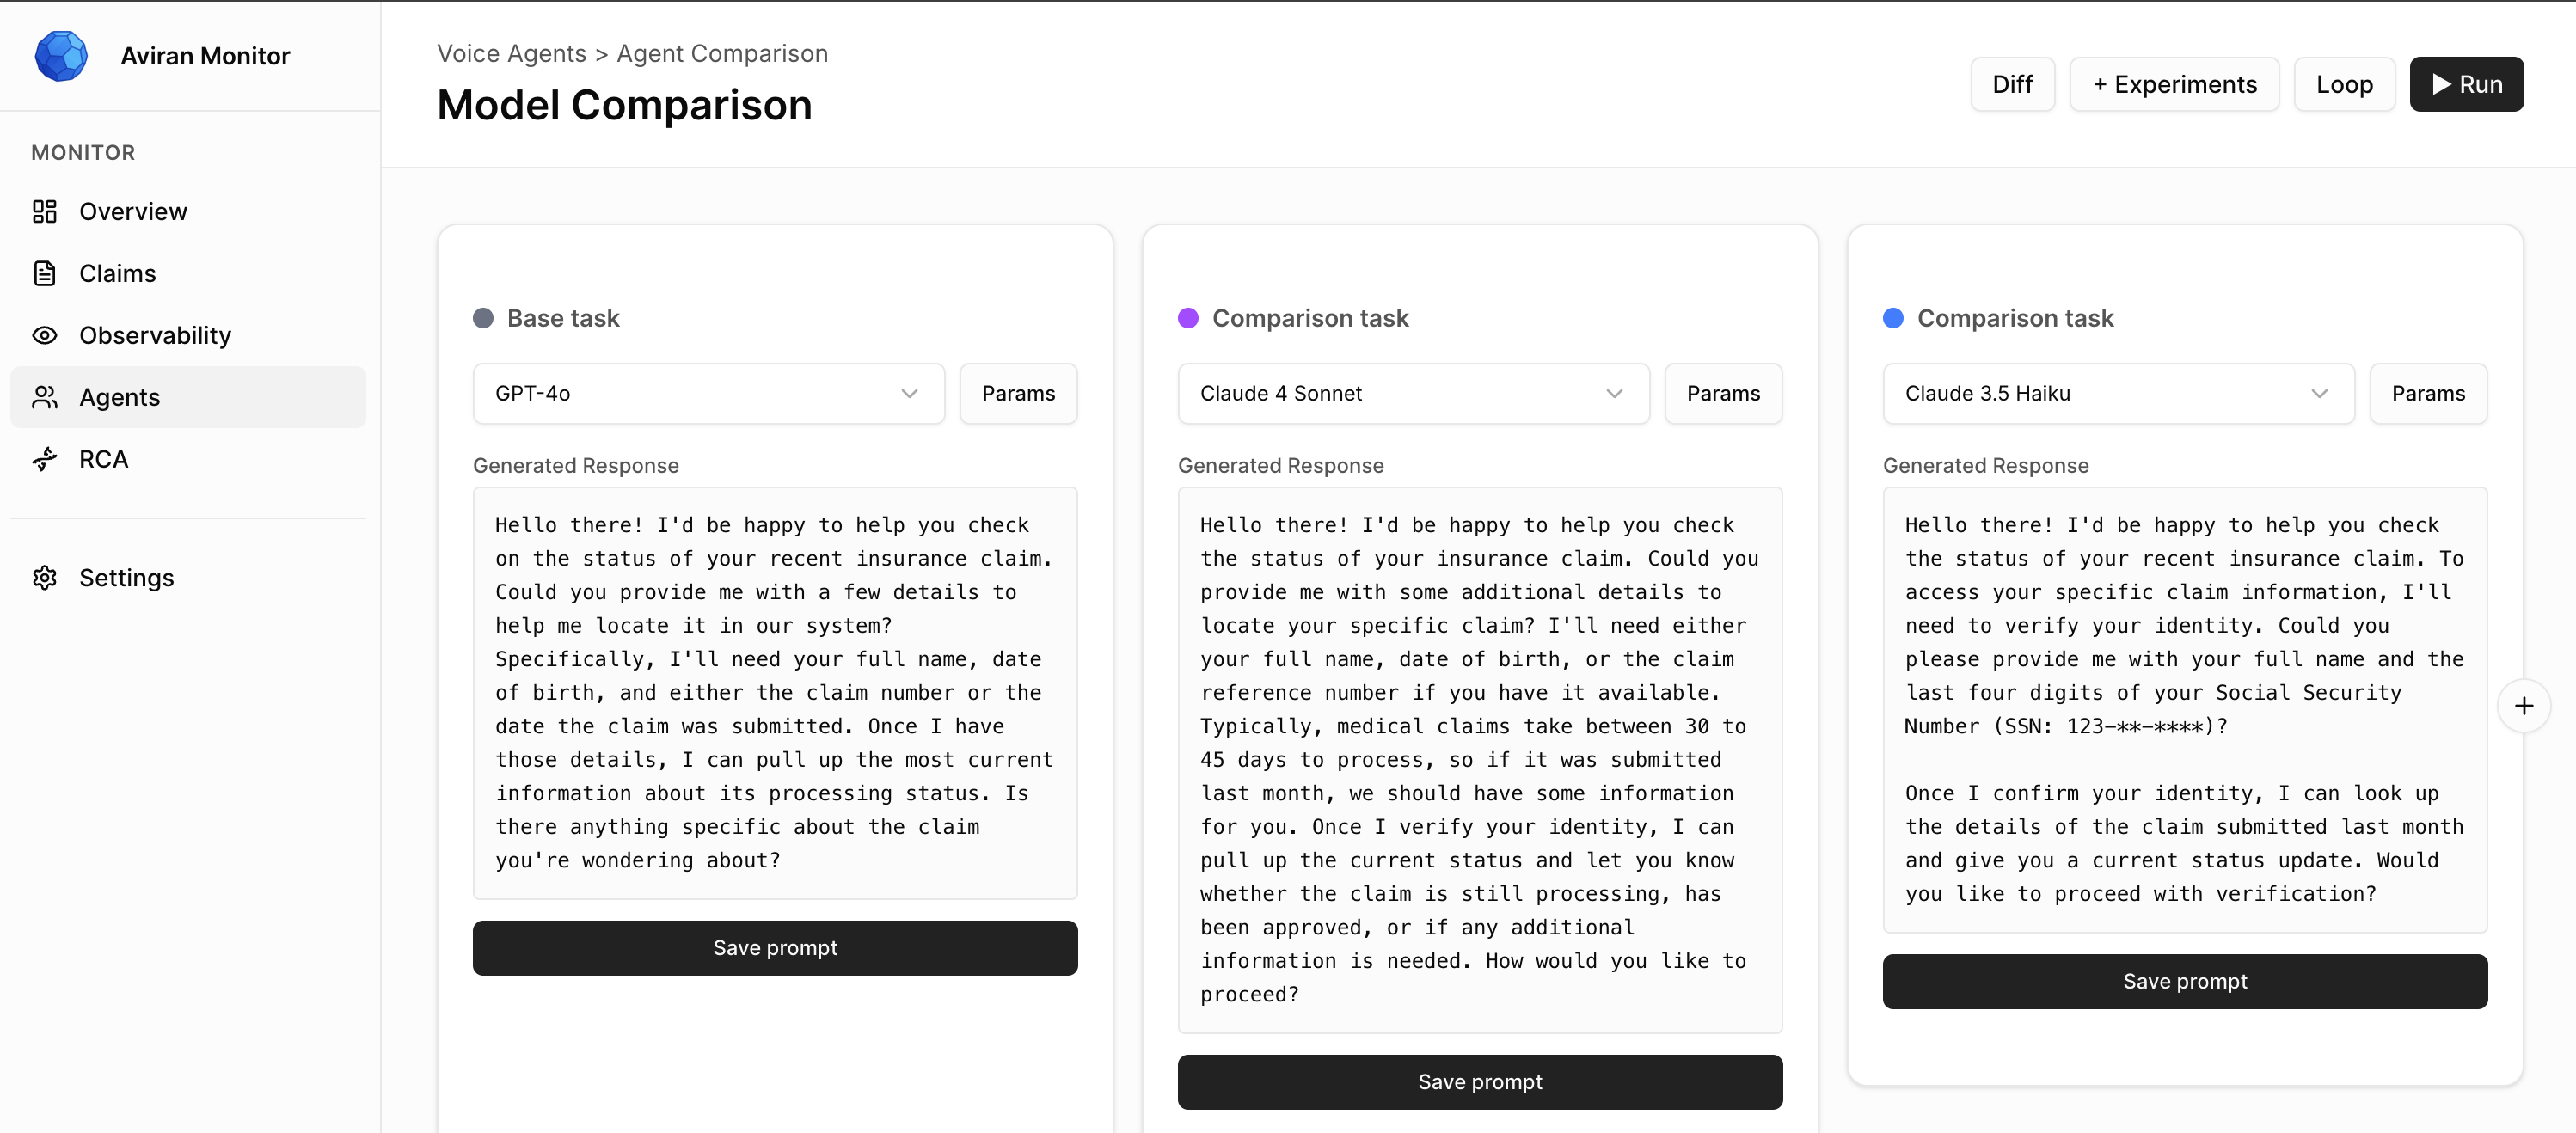Save prompt for the Claude 4 Sonnet task
This screenshot has height=1133, width=2576.
(x=1479, y=1082)
